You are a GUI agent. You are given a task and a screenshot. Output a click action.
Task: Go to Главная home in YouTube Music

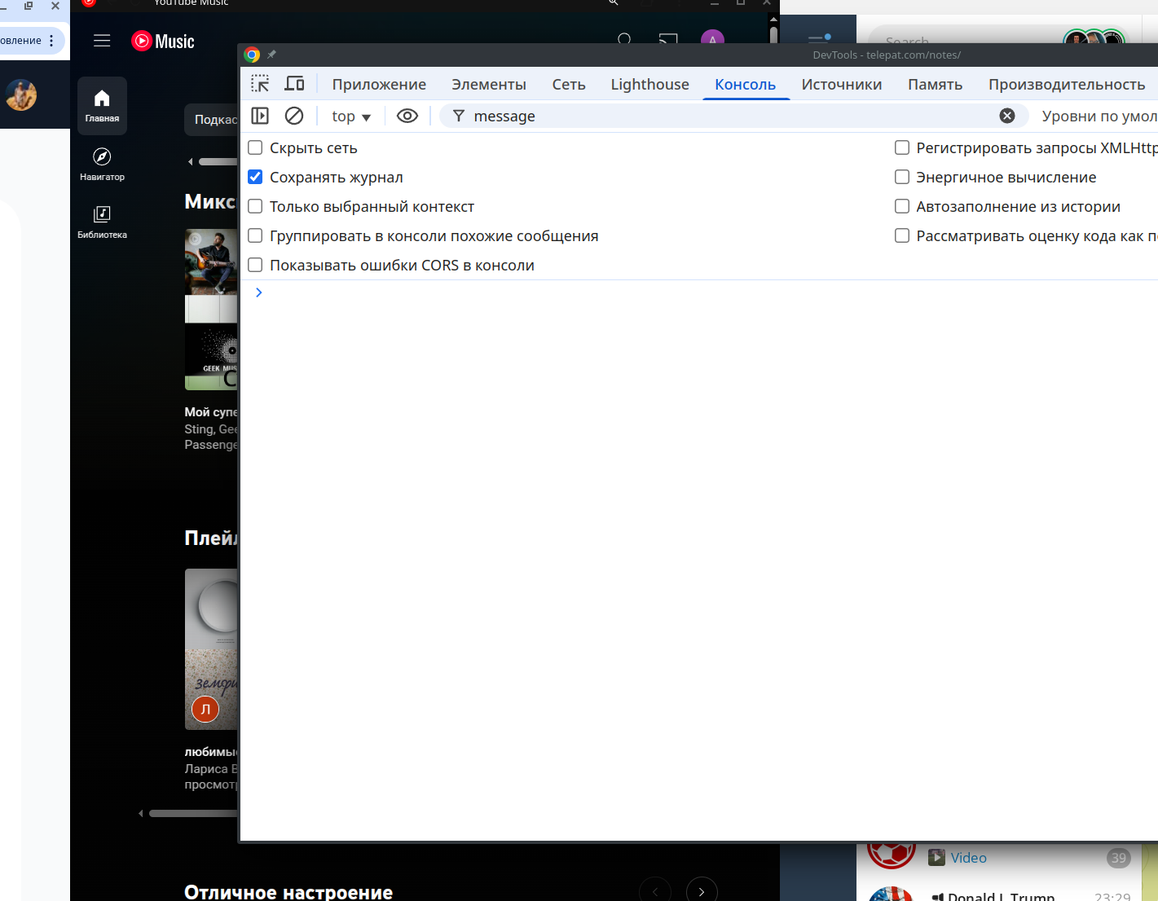[102, 106]
